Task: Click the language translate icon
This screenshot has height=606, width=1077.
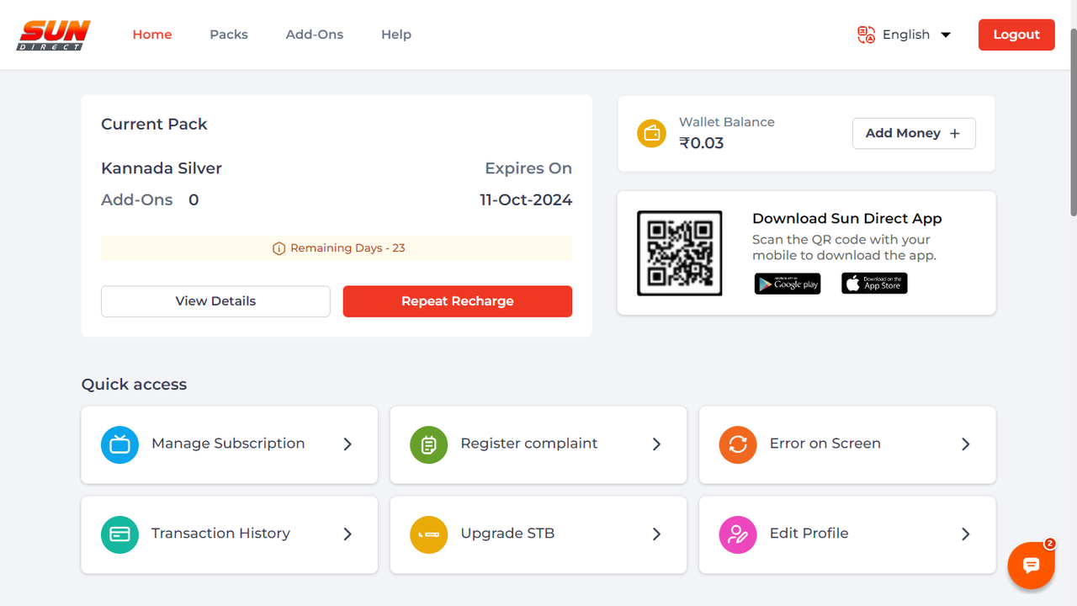Action: pyautogui.click(x=866, y=35)
